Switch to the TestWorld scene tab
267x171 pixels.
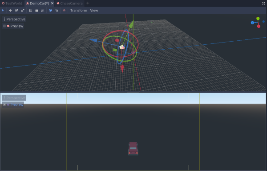(12, 3)
